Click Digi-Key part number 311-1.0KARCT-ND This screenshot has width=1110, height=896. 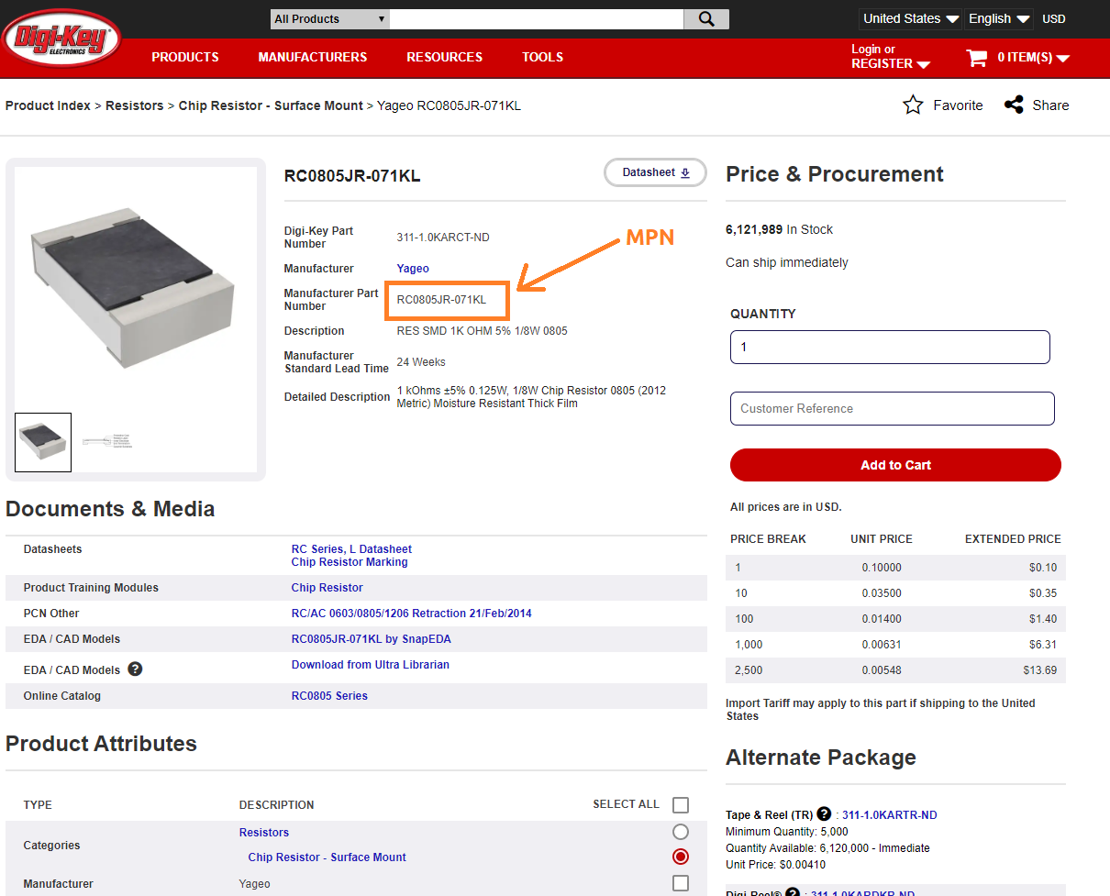pyautogui.click(x=443, y=238)
